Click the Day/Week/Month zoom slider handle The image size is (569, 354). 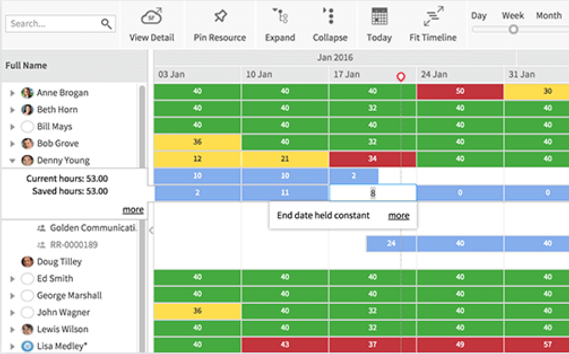click(513, 29)
